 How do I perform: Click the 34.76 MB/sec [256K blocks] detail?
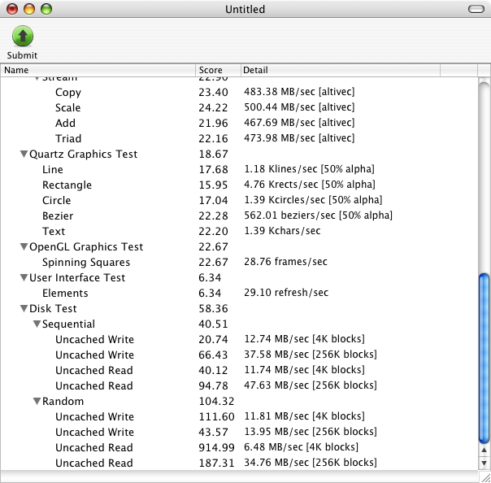click(311, 463)
